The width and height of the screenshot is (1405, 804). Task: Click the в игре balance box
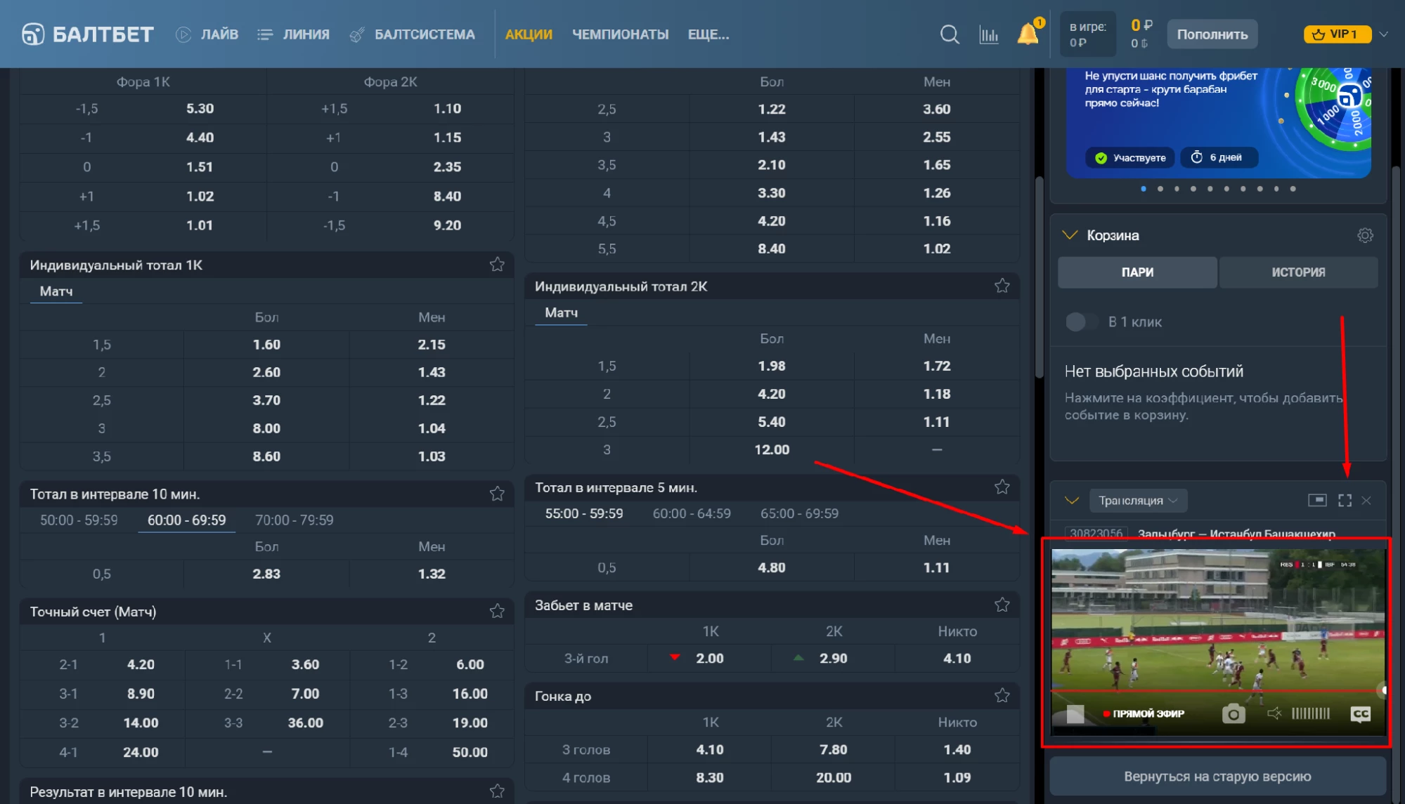(x=1087, y=34)
